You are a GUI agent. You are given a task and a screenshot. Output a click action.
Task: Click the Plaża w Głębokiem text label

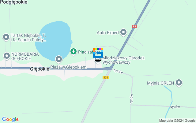68,67
